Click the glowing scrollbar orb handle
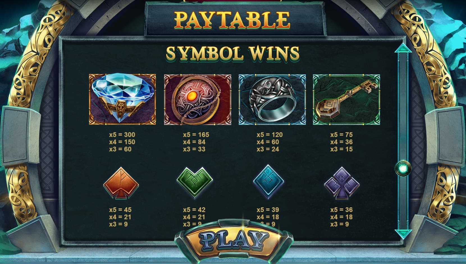Viewport: 466px width, 264px height. 403,168
